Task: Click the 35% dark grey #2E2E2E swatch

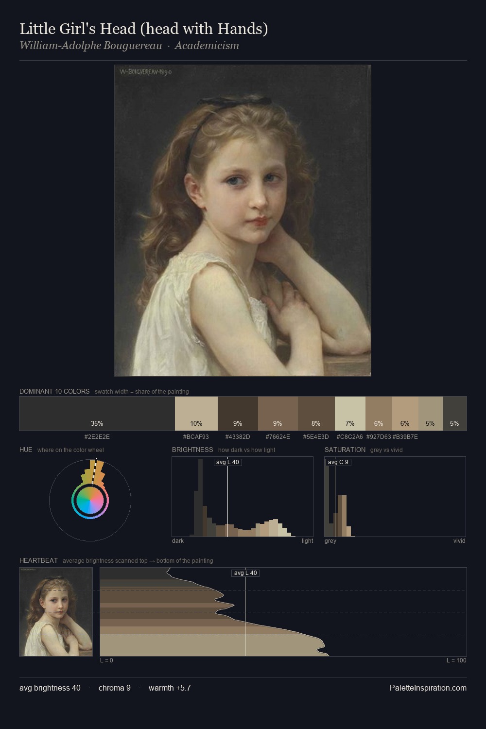Action: tap(97, 414)
